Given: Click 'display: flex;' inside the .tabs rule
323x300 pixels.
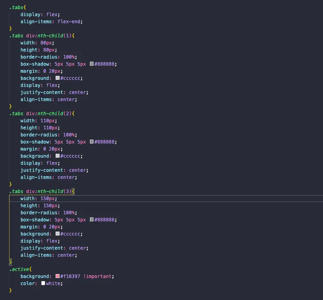Looking at the screenshot, I should 40,15.
